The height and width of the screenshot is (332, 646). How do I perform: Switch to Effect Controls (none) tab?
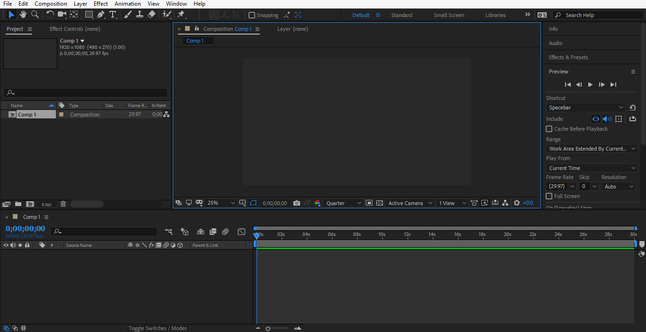[x=75, y=29]
